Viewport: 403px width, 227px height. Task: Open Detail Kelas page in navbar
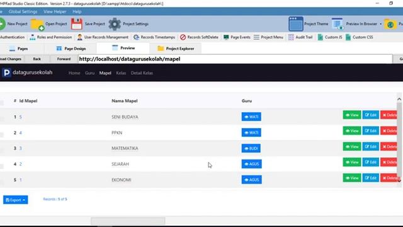pos(142,73)
